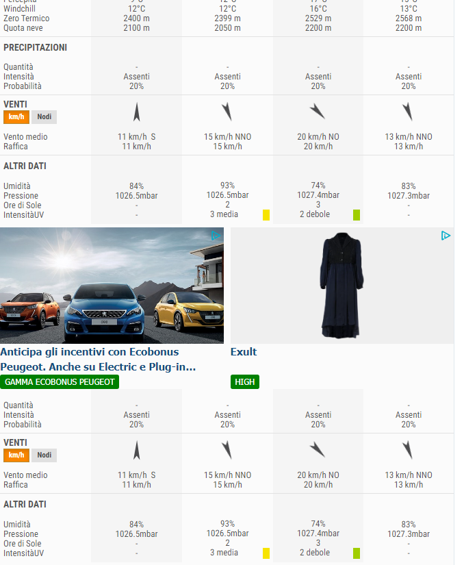
Task: Click the 15 km/h NNO wind arrow above the ads
Action: point(227,112)
